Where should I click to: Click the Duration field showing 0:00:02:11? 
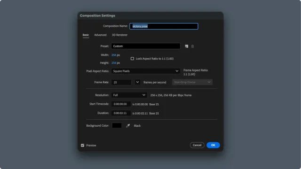pyautogui.click(x=121, y=113)
